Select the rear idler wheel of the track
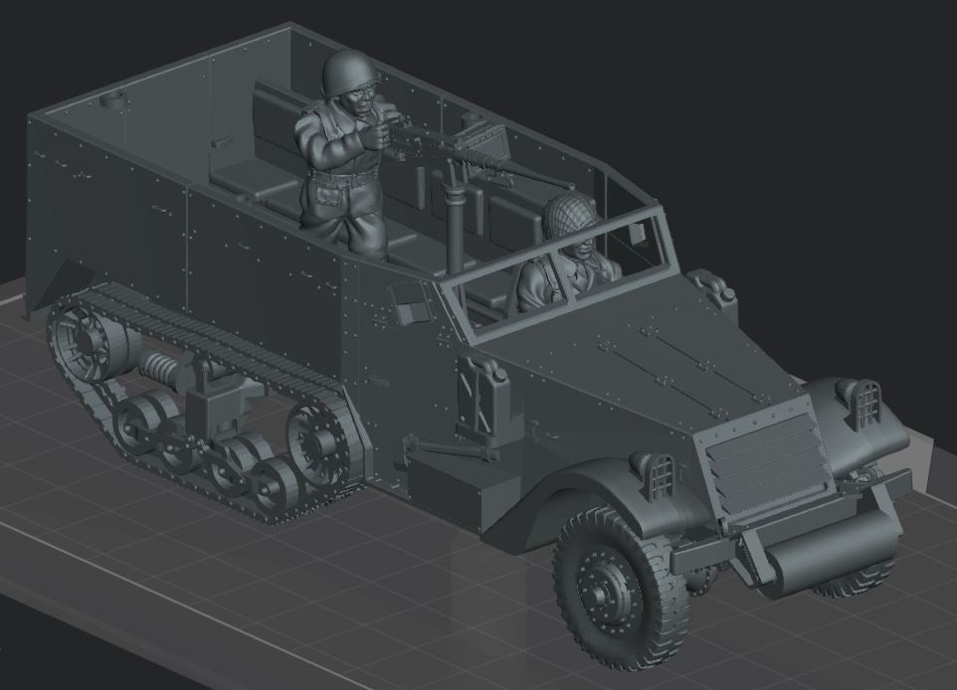 coord(88,339)
